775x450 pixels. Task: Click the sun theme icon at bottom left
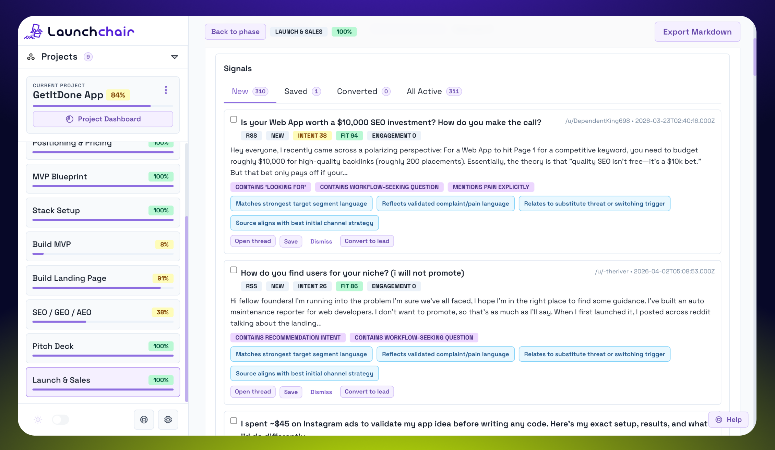[x=38, y=420]
